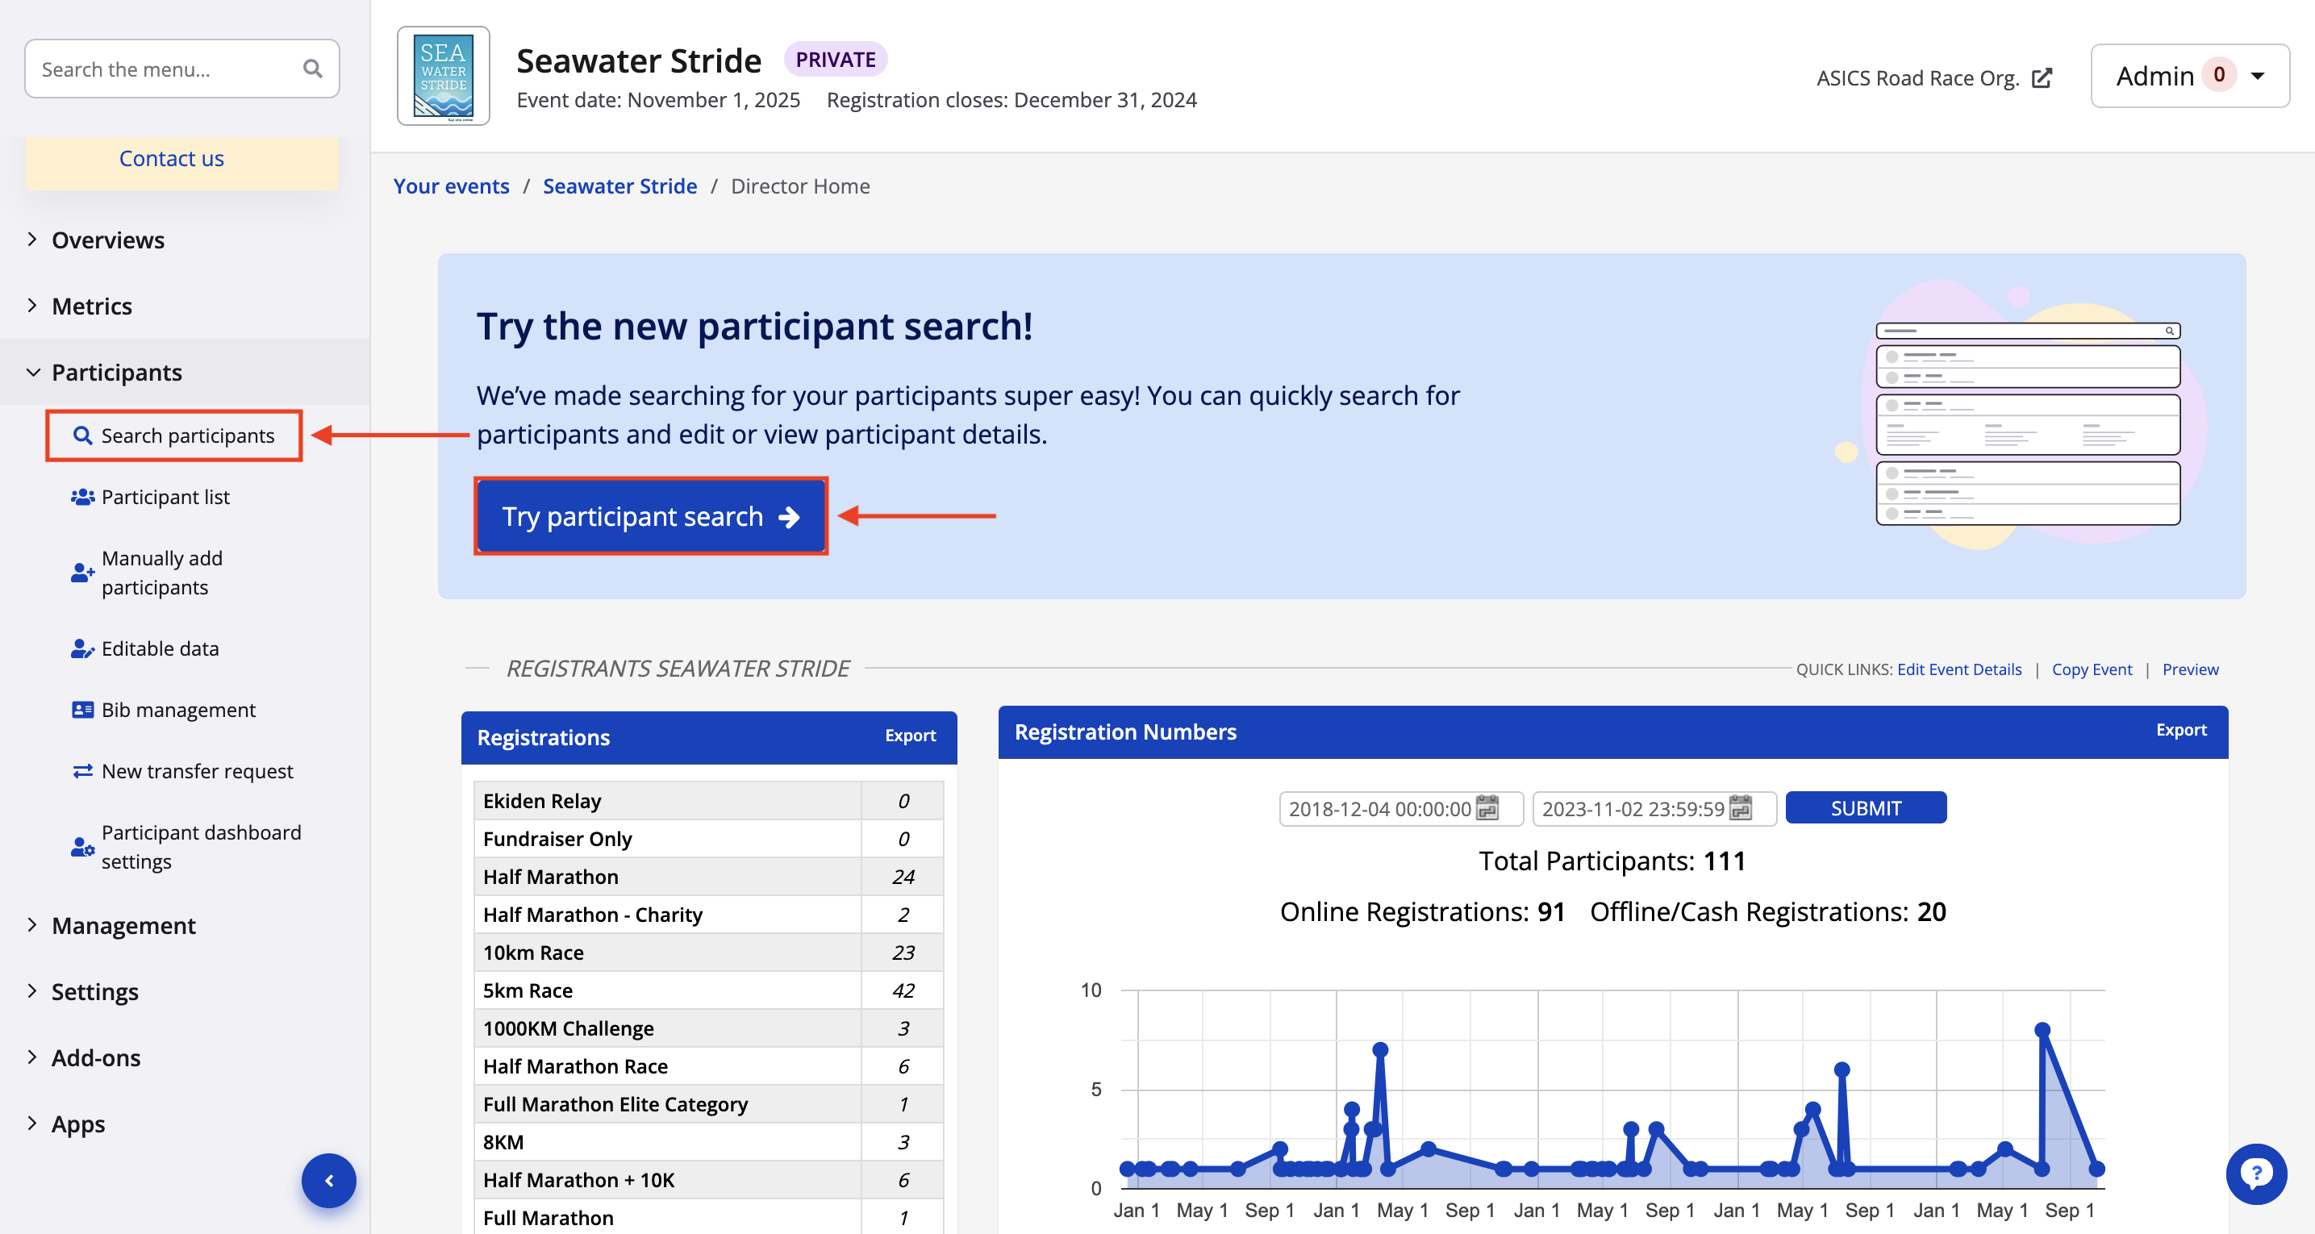This screenshot has width=2315, height=1234.
Task: Open the Edit Event Details quick link
Action: [x=1959, y=669]
